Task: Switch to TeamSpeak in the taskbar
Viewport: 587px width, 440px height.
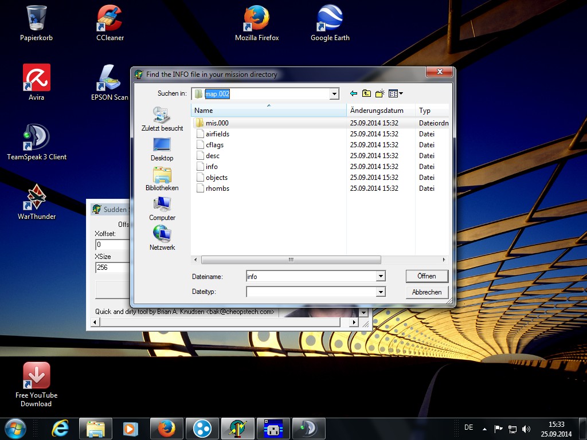Action: click(x=309, y=429)
